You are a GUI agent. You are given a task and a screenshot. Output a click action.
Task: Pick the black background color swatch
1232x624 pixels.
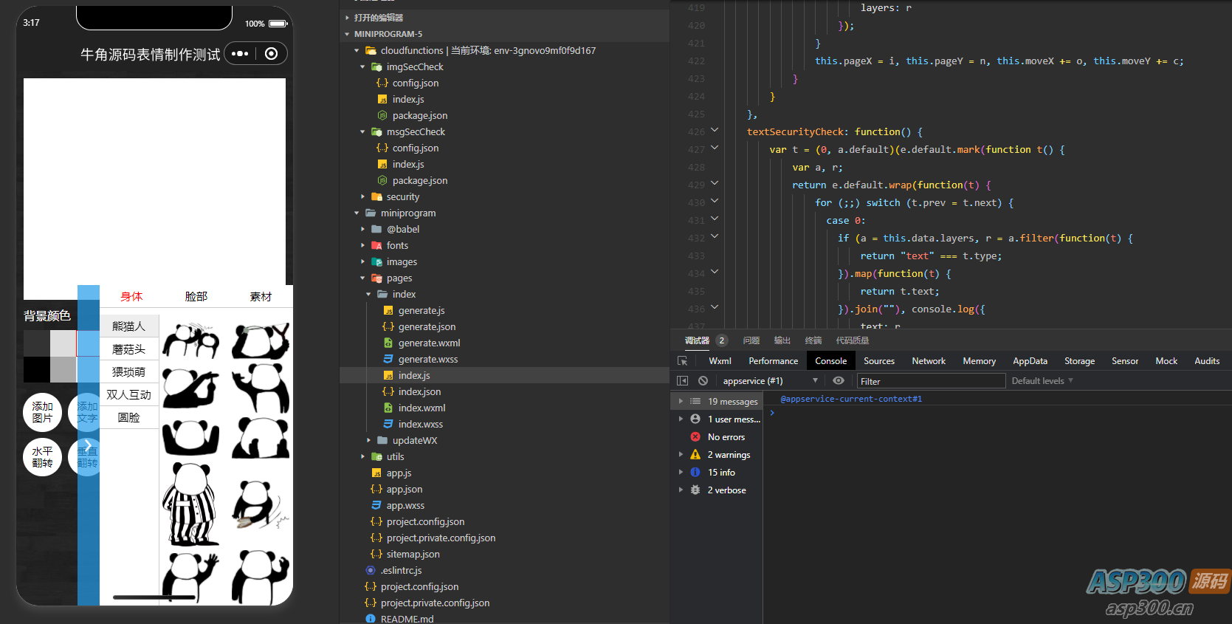point(36,369)
